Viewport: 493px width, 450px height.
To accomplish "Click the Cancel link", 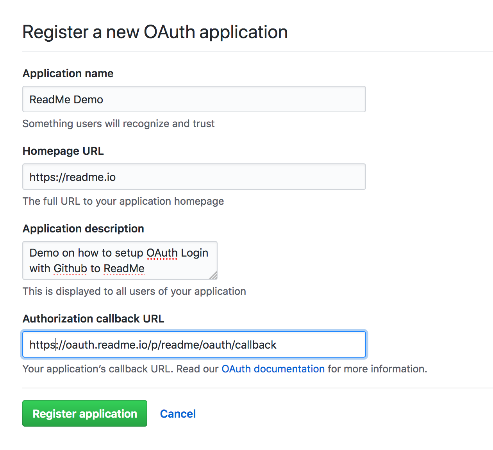I will [178, 414].
